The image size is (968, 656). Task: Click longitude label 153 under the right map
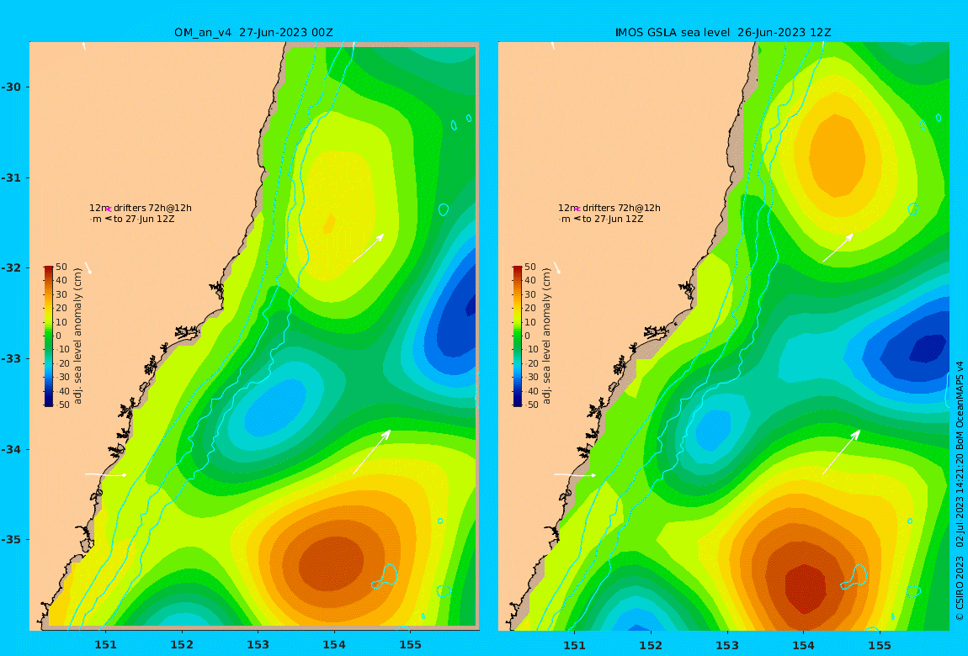click(x=727, y=645)
